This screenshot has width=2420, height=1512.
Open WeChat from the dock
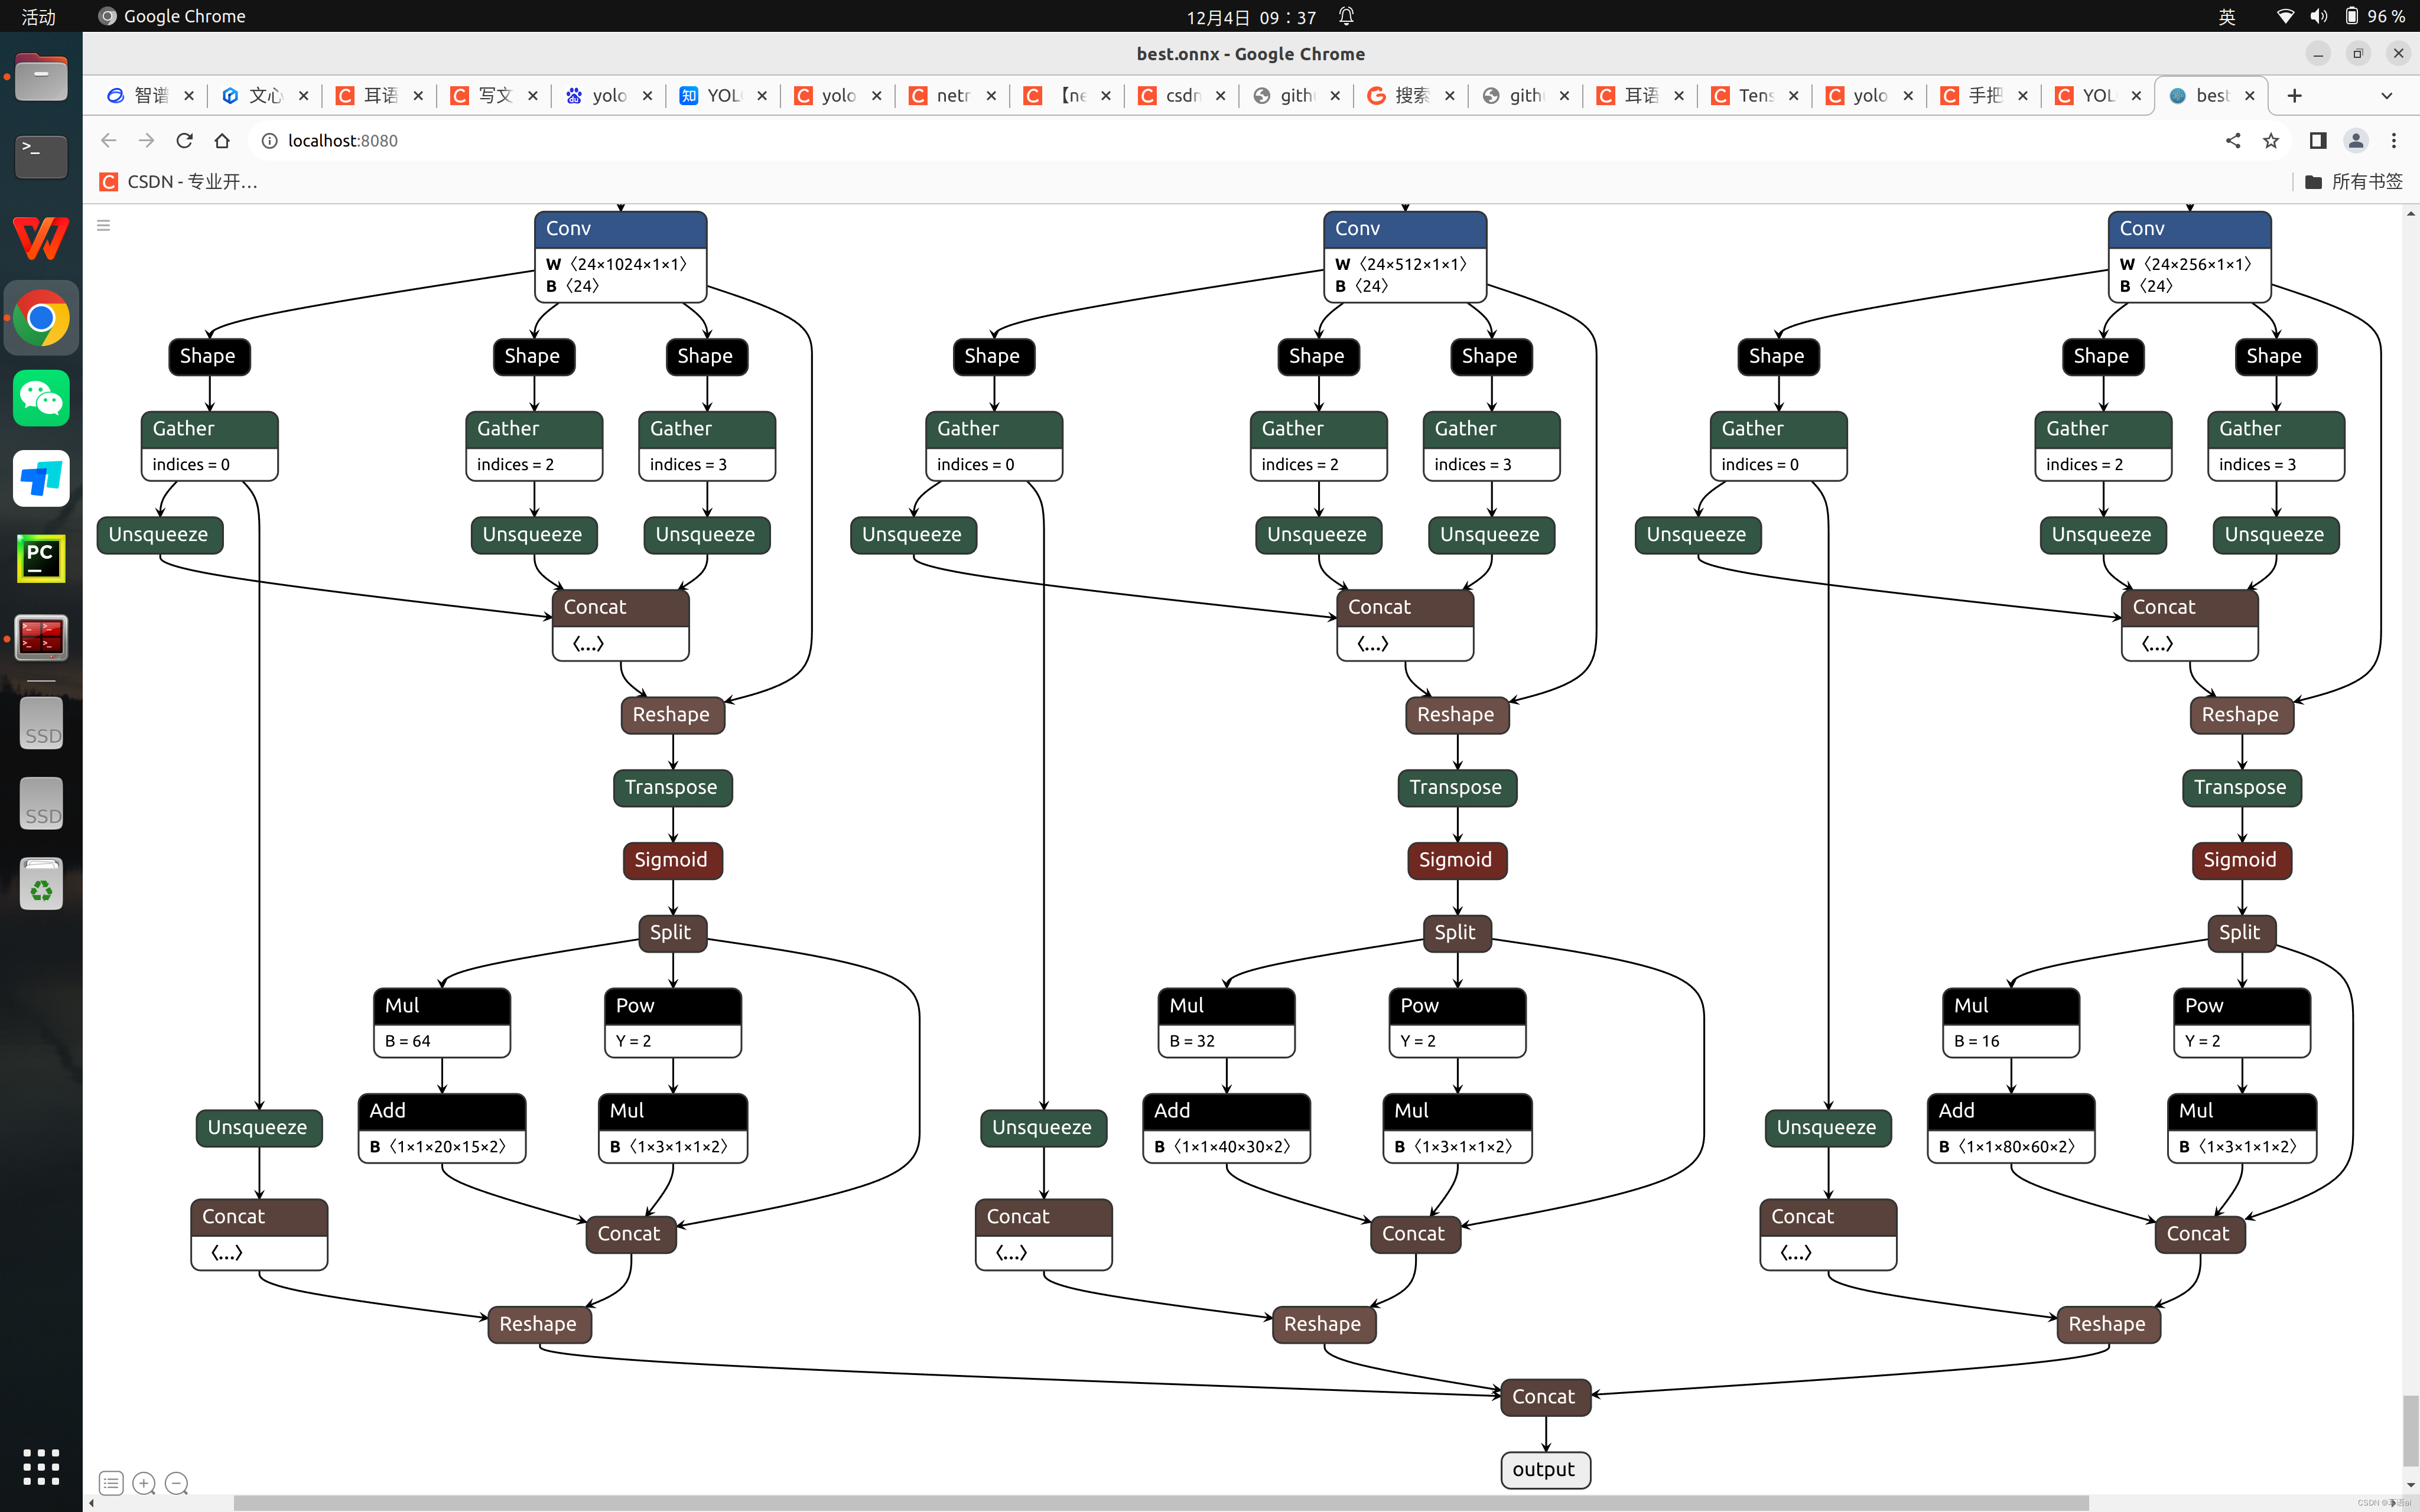pos(40,398)
